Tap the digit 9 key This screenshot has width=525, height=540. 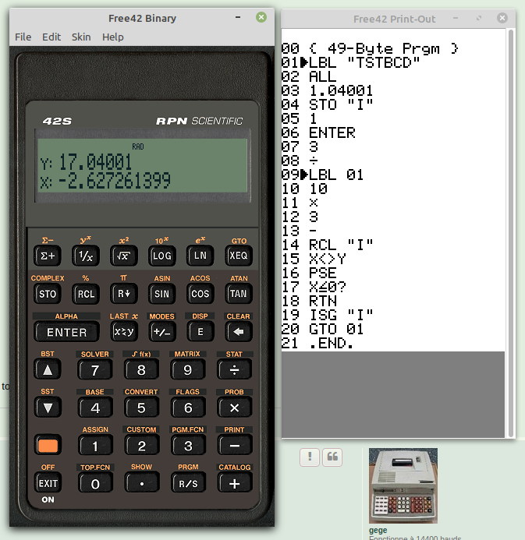tap(188, 370)
